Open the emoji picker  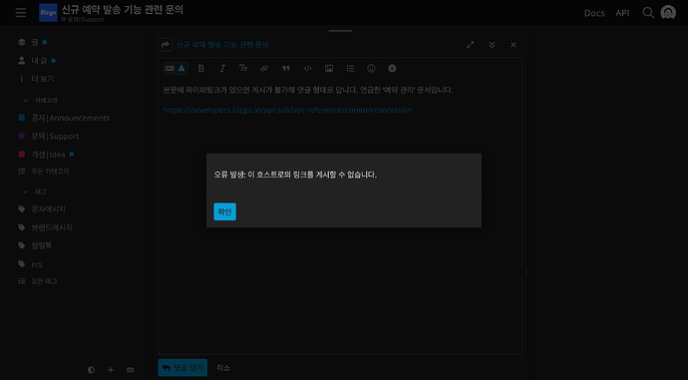pos(371,69)
